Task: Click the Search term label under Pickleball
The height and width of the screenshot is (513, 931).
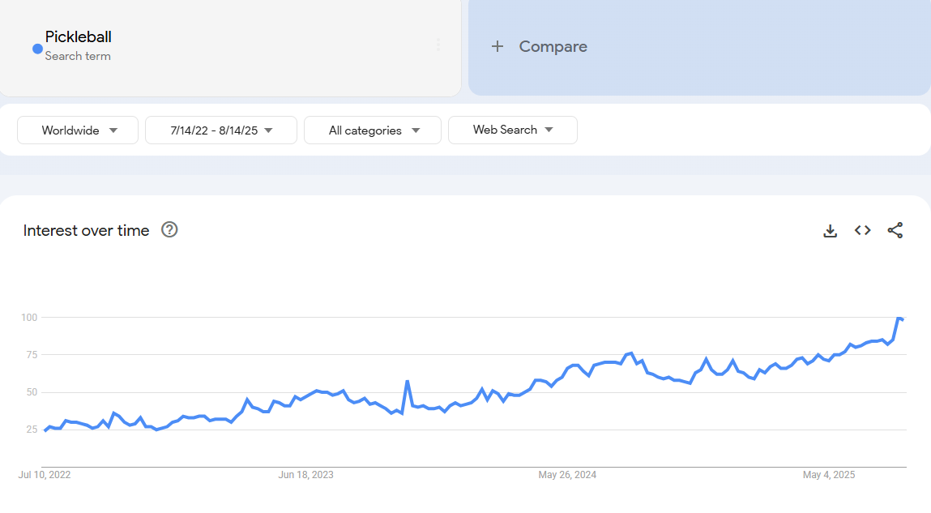Action: tap(78, 56)
